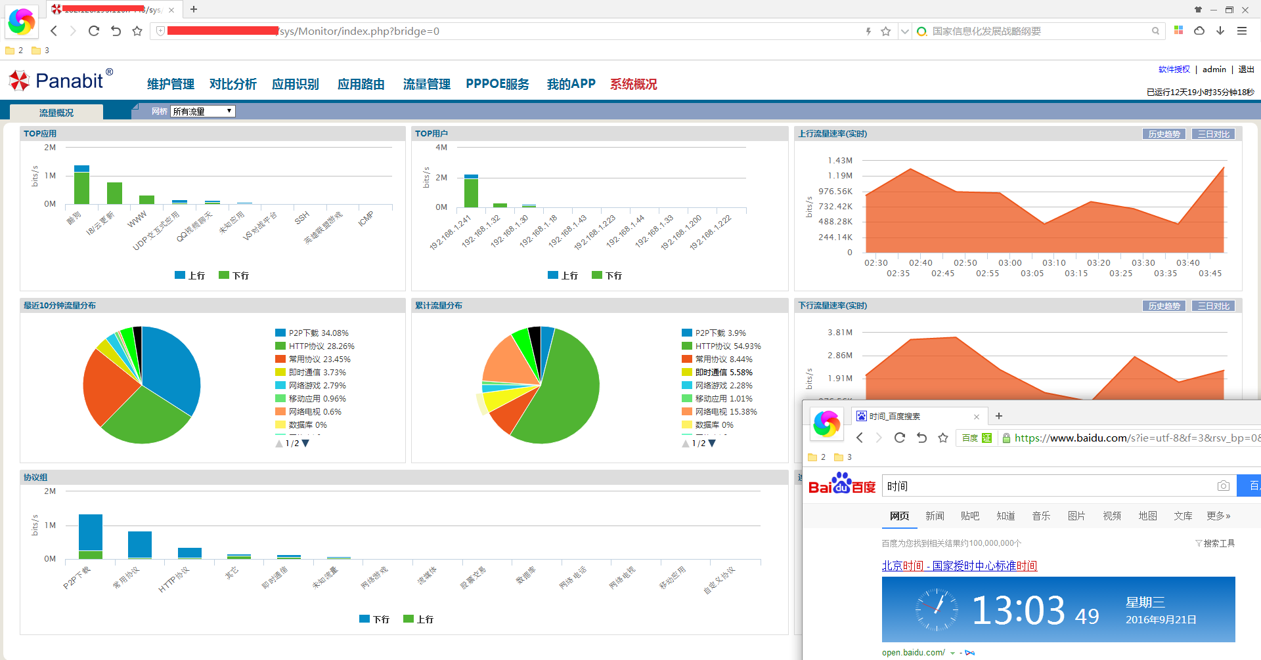Previous legend page in 最近10分钟流量分布
This screenshot has height=660, width=1261.
point(279,443)
